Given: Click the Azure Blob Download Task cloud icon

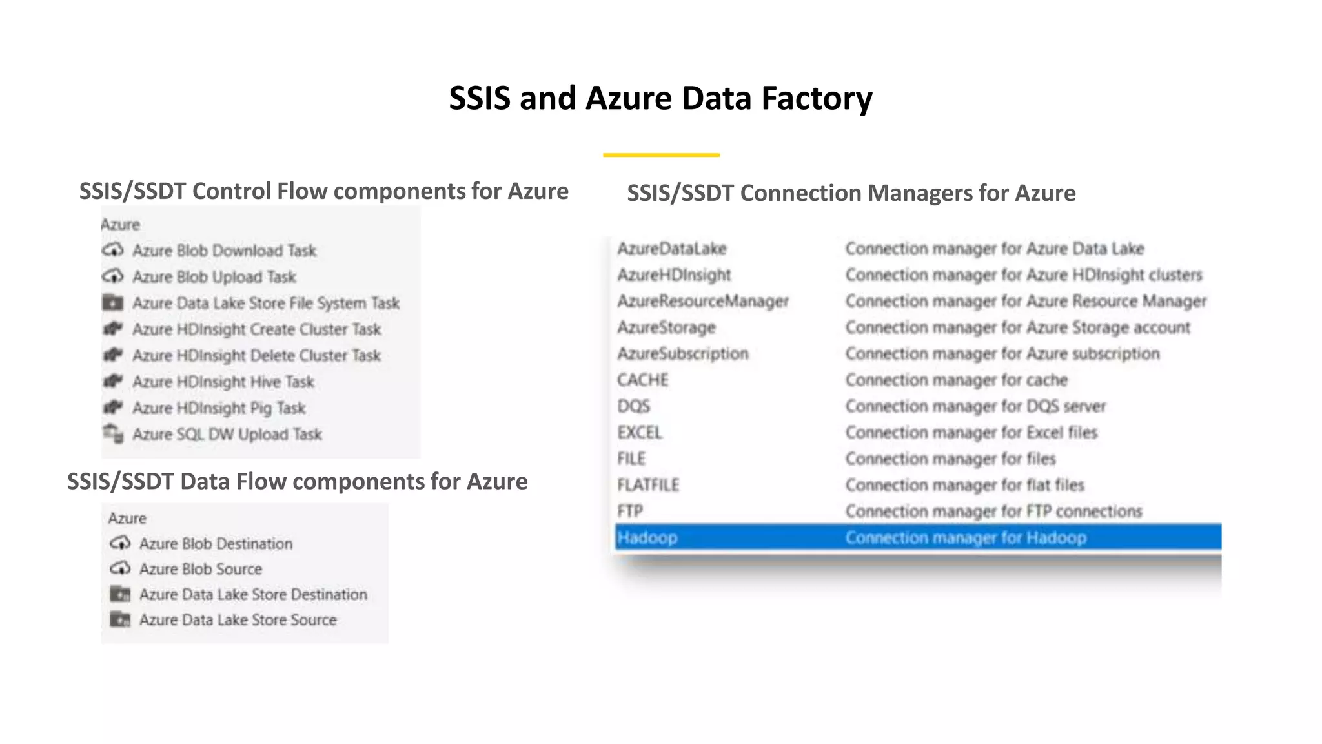Looking at the screenshot, I should click(x=113, y=250).
